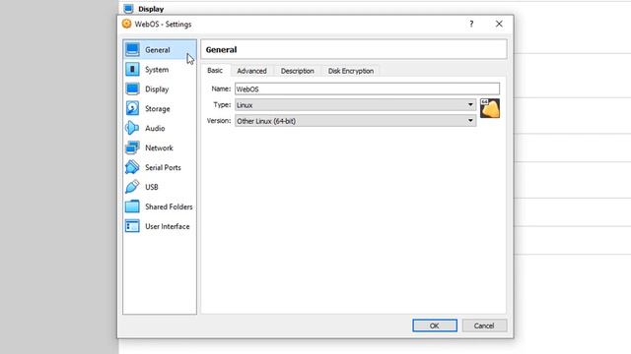Viewport: 631px width, 354px height.
Task: Select the USB settings page
Action: (x=160, y=187)
